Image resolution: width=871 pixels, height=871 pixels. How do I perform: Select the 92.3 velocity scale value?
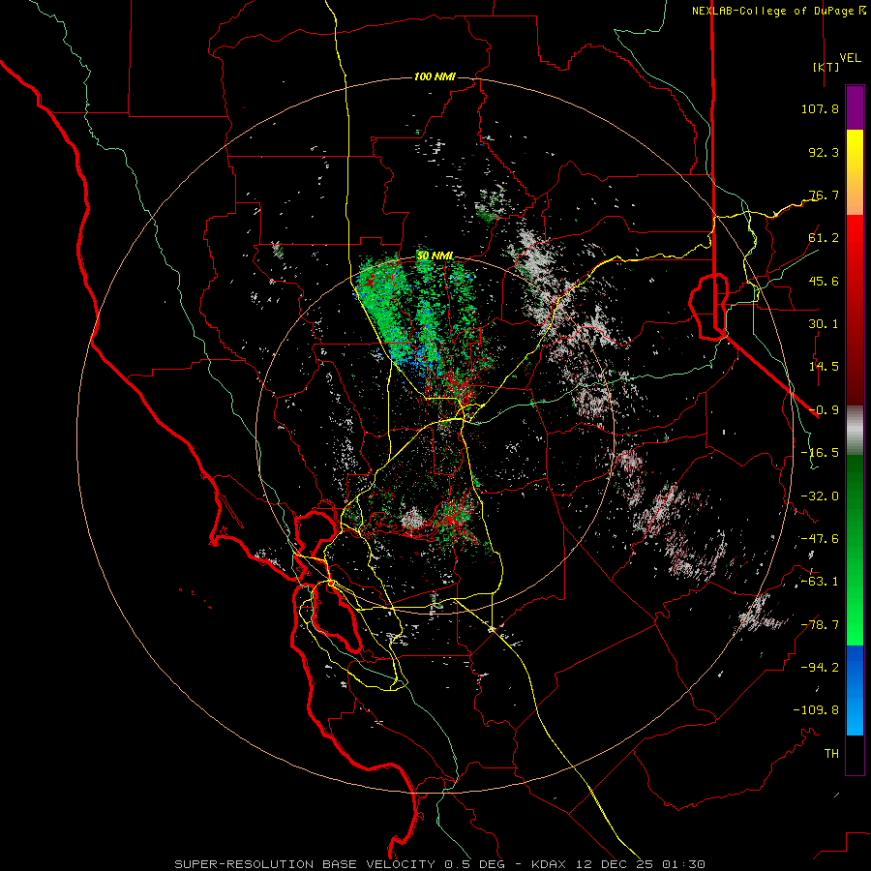pos(824,152)
